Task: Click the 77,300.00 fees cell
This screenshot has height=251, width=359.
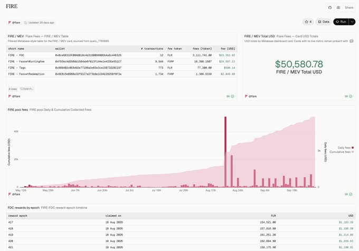Action: click(x=204, y=68)
